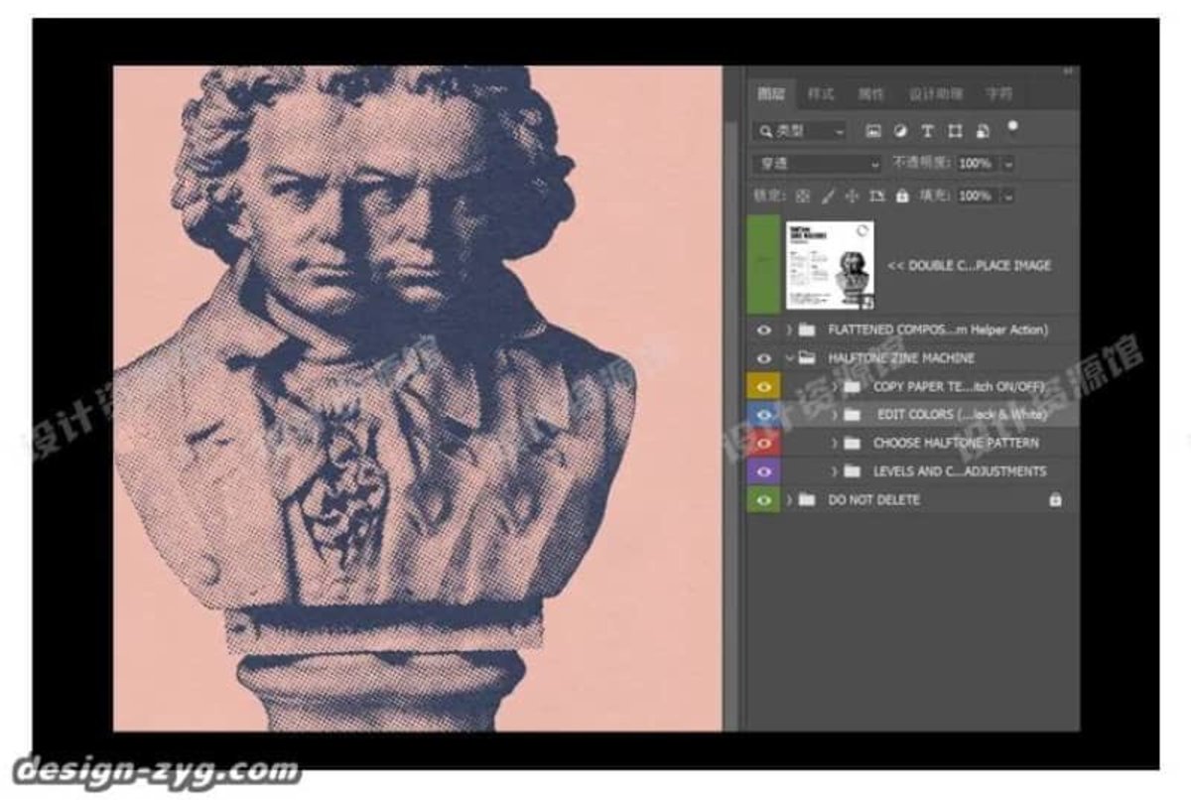1191x800 pixels.
Task: Expand the FLATTENED COMPOS group
Action: [x=789, y=330]
